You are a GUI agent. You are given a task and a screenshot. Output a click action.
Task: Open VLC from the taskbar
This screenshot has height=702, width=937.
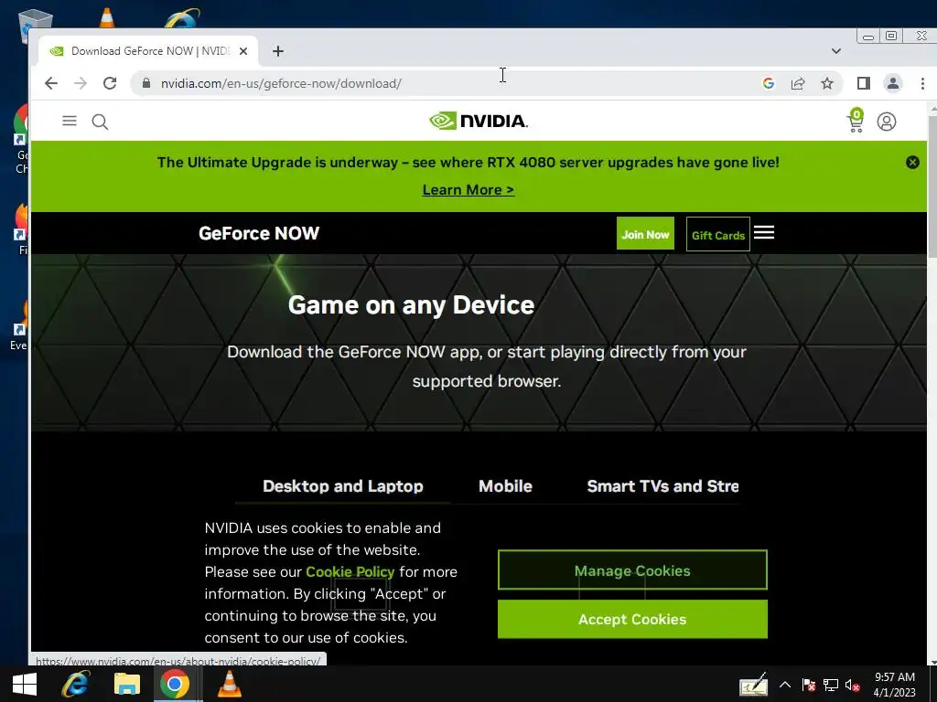tap(229, 684)
